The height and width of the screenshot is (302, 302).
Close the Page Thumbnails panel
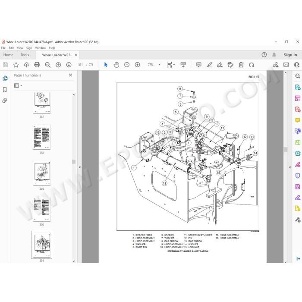pyautogui.click(x=70, y=75)
